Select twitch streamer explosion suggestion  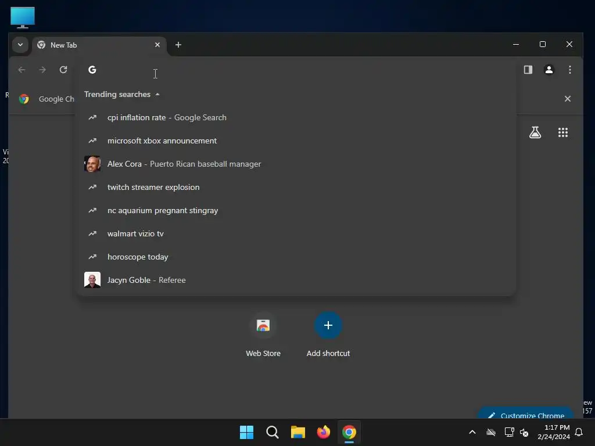click(x=296, y=187)
